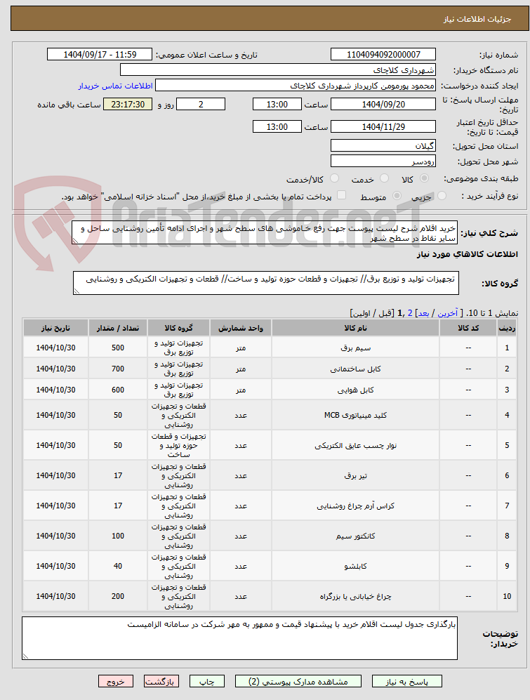
Task: Select the جزیی purchase type radio
Action: [442, 196]
